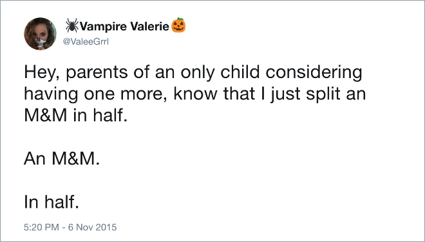Click the word "considering" in the first line
425x242 pixels.
pyautogui.click(x=314, y=72)
